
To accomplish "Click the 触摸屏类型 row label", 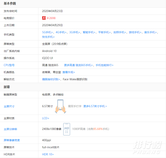I will tap(11, 95).
